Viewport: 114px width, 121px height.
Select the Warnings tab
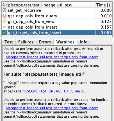click(x=65, y=42)
